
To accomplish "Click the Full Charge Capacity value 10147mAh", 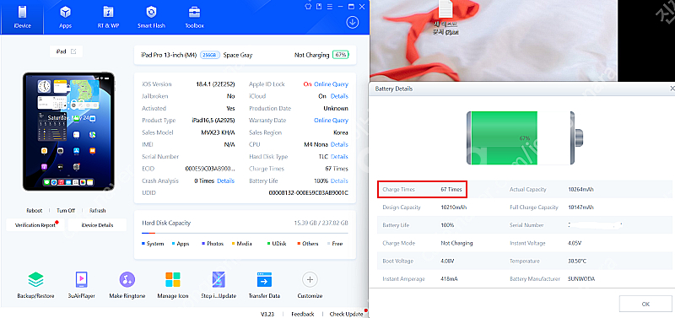I will 581,208.
